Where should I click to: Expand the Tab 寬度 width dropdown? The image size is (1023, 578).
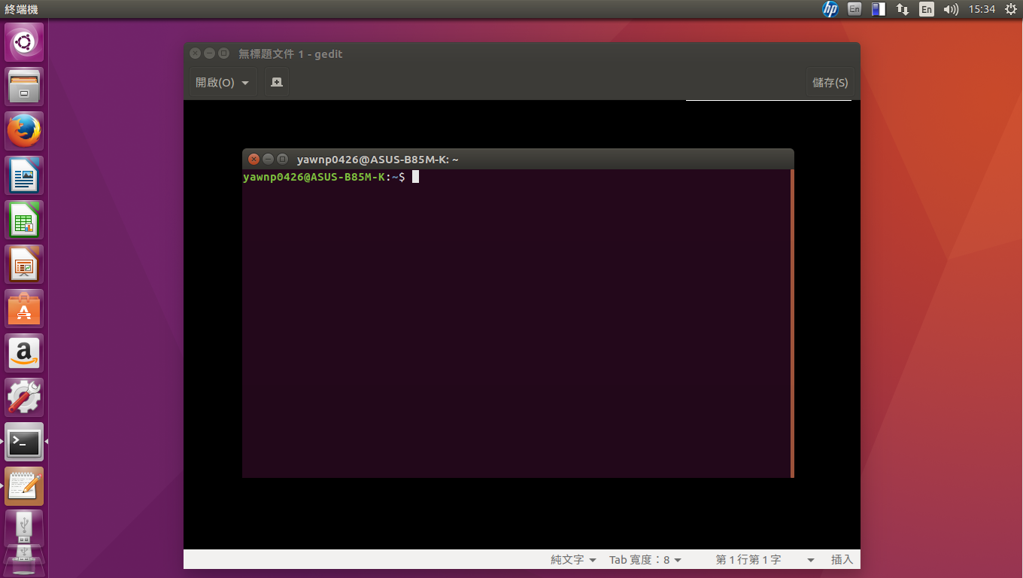pos(645,560)
